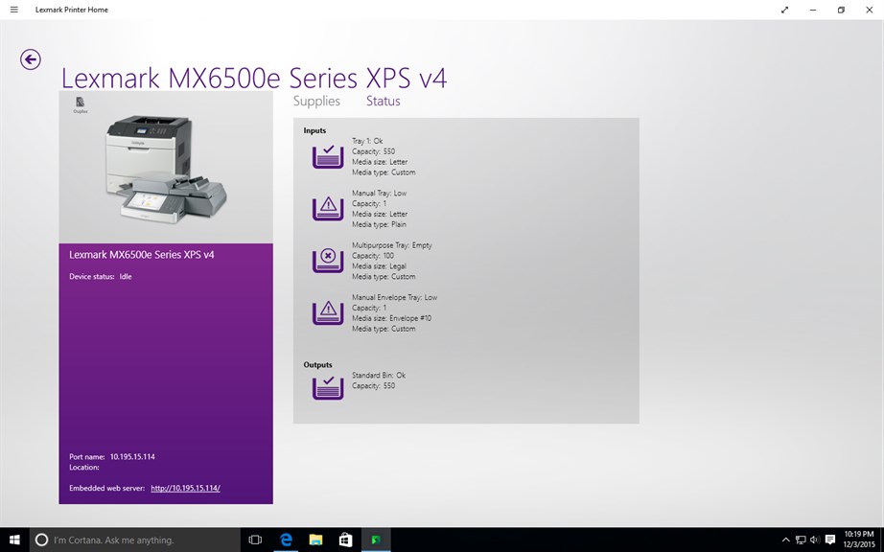Viewport: 884px width, 552px height.
Task: Click the 'Media type: Plain' text
Action: [x=379, y=224]
